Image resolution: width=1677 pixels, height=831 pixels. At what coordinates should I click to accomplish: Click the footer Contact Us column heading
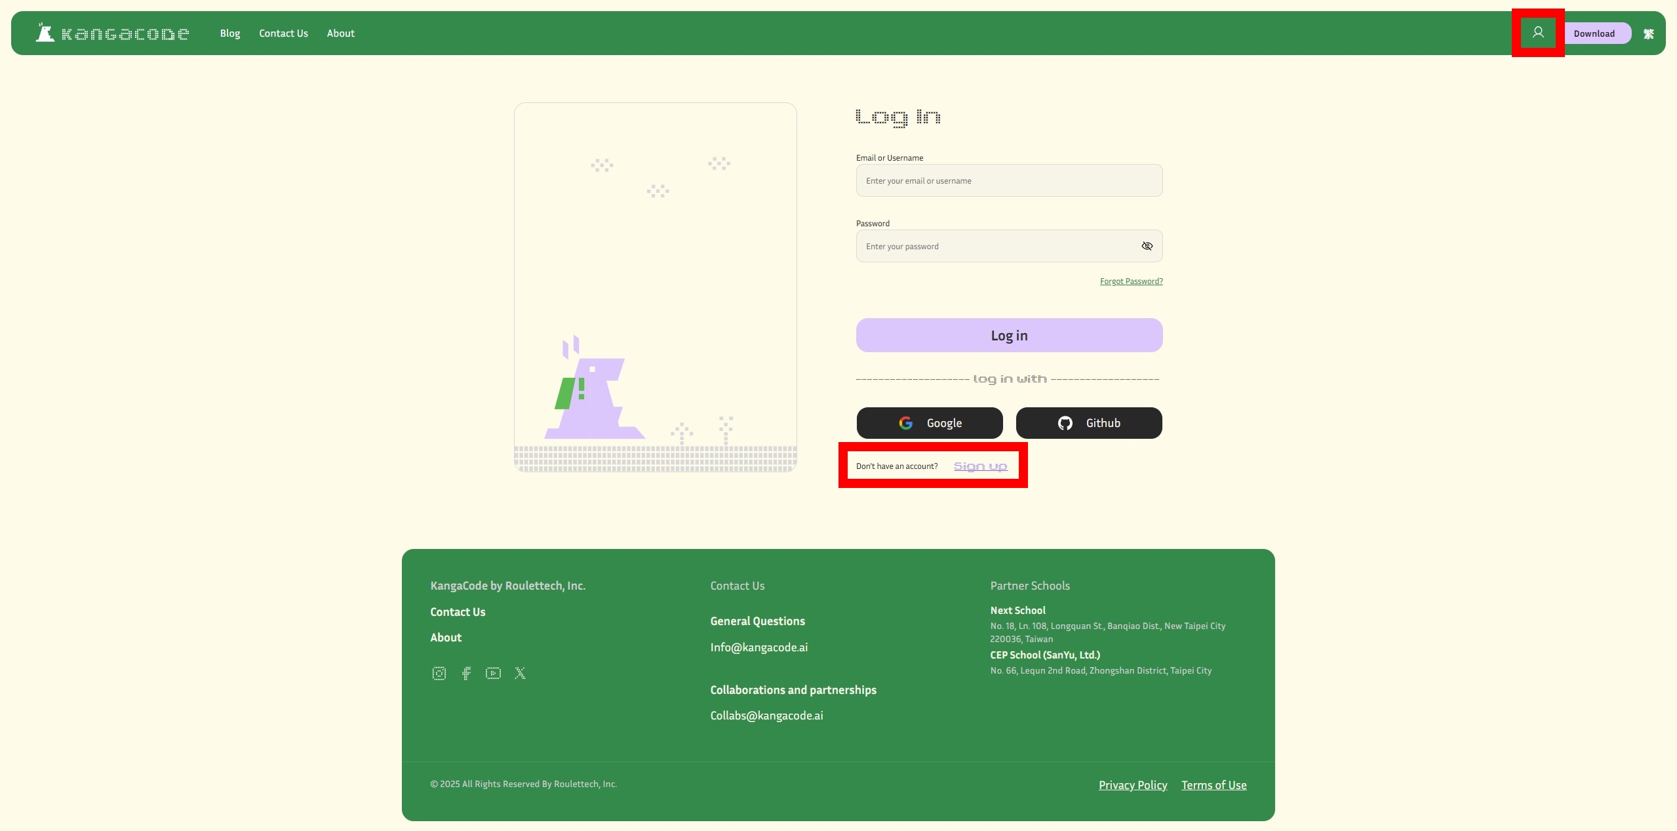[738, 586]
